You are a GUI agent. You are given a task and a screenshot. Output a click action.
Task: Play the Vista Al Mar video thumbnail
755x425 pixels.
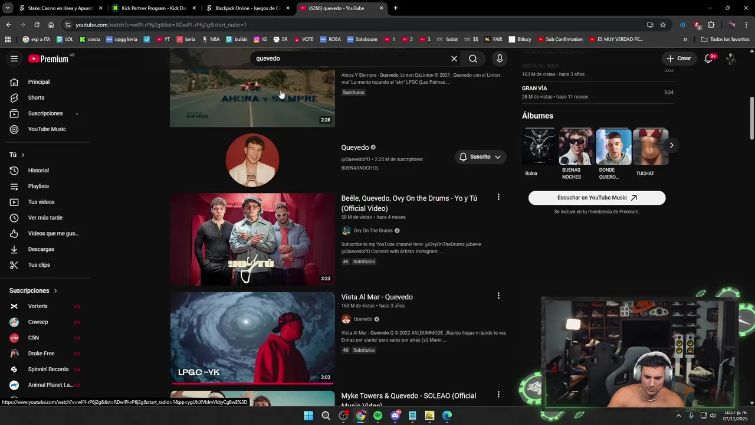(252, 338)
